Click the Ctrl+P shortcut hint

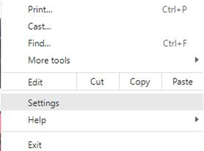[174, 9]
